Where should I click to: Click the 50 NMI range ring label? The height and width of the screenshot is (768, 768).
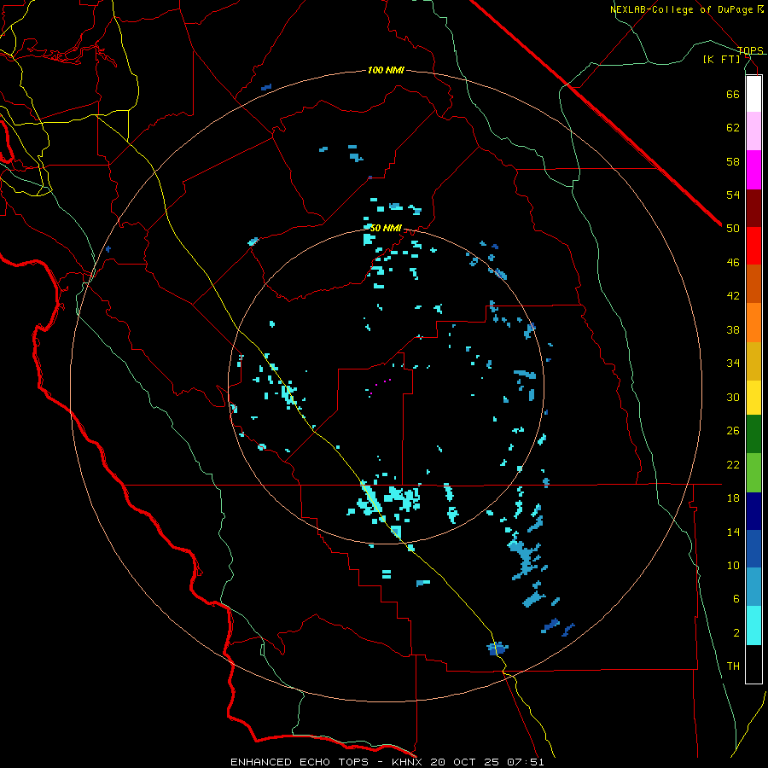click(x=386, y=228)
